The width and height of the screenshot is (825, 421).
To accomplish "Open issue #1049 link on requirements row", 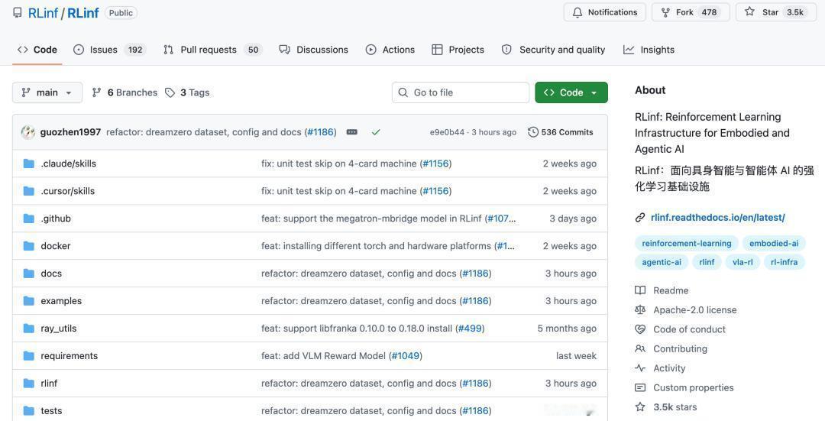I will (x=406, y=355).
